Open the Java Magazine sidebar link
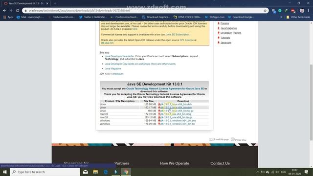The height and width of the screenshot is (176, 313). coord(229,28)
